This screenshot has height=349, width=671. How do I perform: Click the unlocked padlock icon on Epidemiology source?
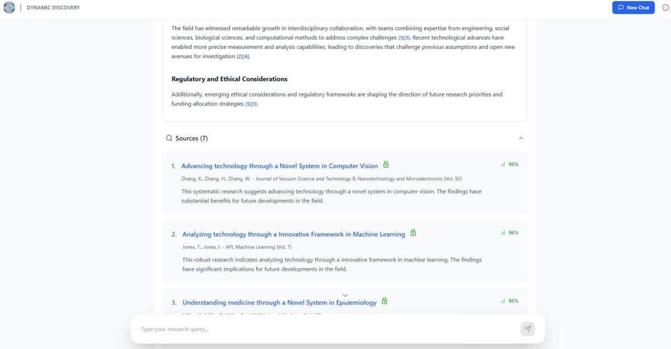(x=384, y=300)
